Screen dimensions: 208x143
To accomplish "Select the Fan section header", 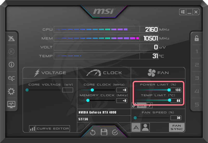I will 158,73.
